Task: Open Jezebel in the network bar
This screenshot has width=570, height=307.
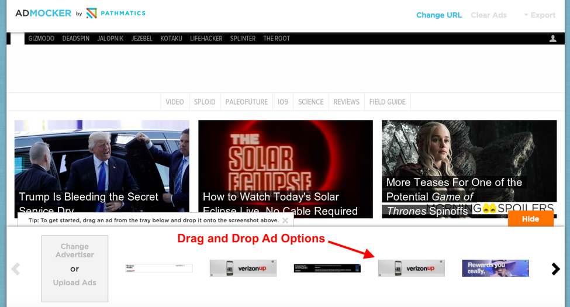Action: (x=142, y=39)
